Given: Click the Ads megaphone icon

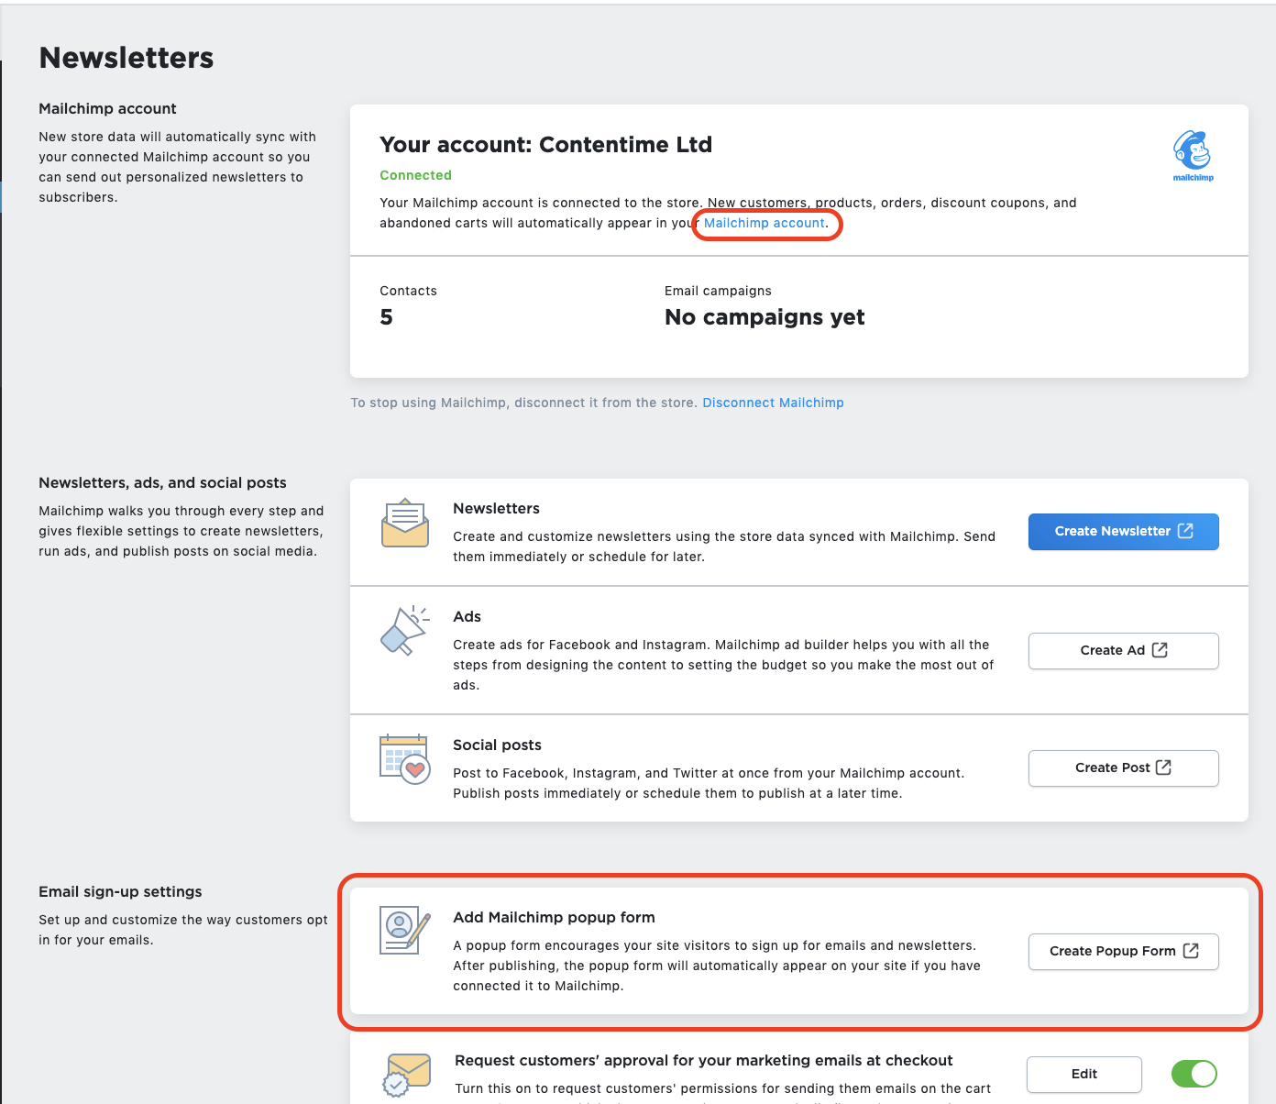Looking at the screenshot, I should [x=405, y=631].
